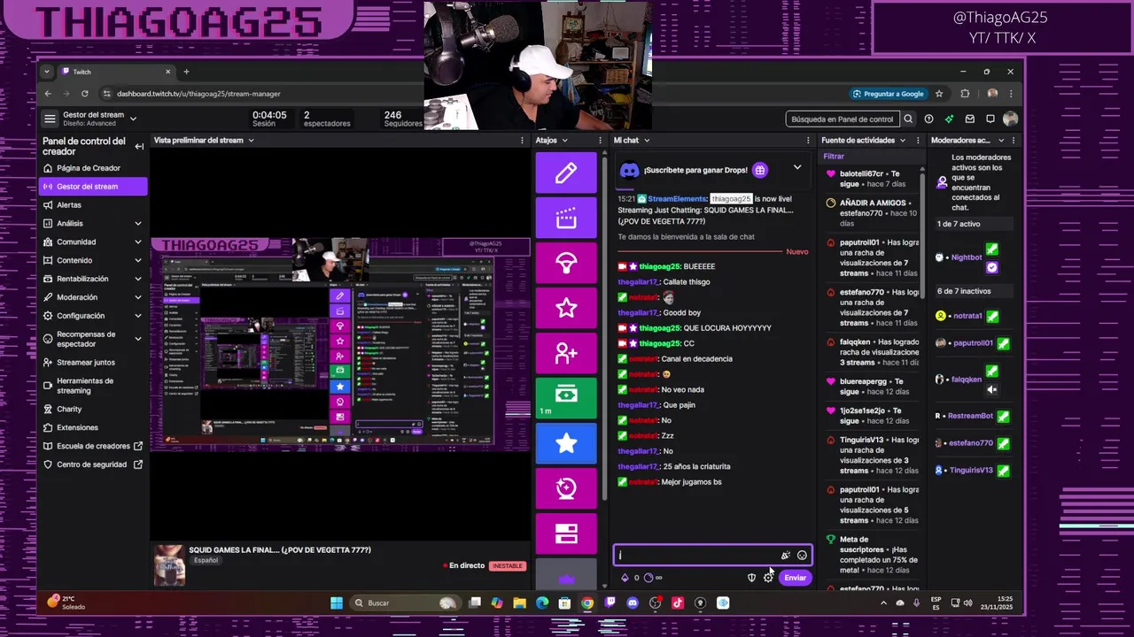
Task: Click the parachute drops shortcut tile
Action: coord(566,263)
